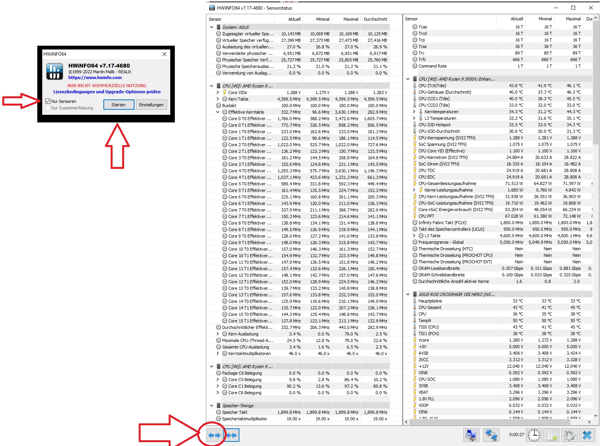
Task: Click the Starten button
Action: pyautogui.click(x=118, y=105)
